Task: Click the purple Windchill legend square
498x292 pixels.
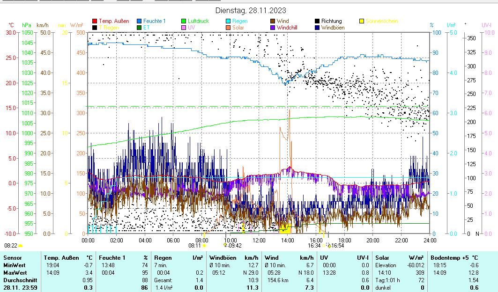Action: click(273, 28)
